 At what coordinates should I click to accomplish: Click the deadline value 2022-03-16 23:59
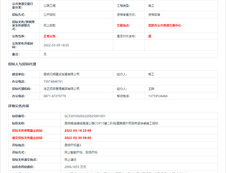tap(78, 131)
